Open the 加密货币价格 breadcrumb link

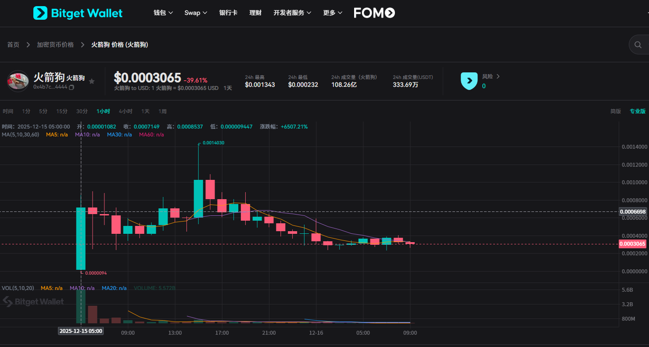click(x=55, y=44)
